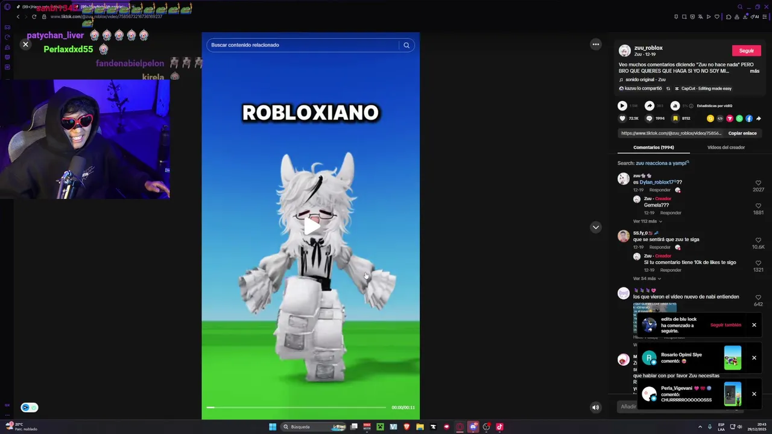Like the '10k de likes te sigo' reply
The height and width of the screenshot is (434, 772).
click(x=758, y=263)
